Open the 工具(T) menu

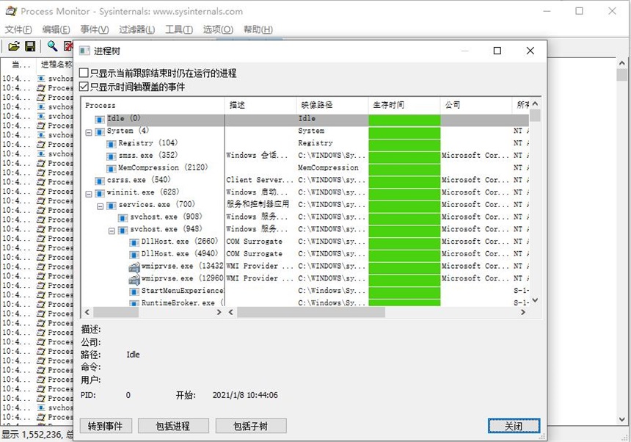click(x=179, y=29)
